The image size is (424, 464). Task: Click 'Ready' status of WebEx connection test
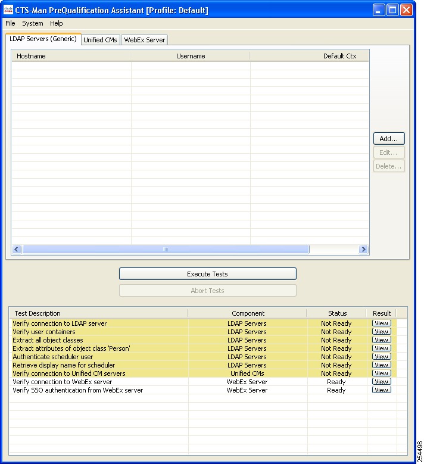[x=336, y=382]
